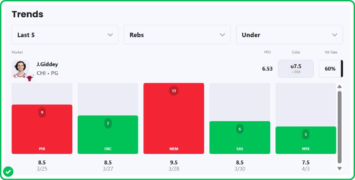This screenshot has height=180, width=355.
Task: Click the green checkmark icon
Action: (8, 171)
